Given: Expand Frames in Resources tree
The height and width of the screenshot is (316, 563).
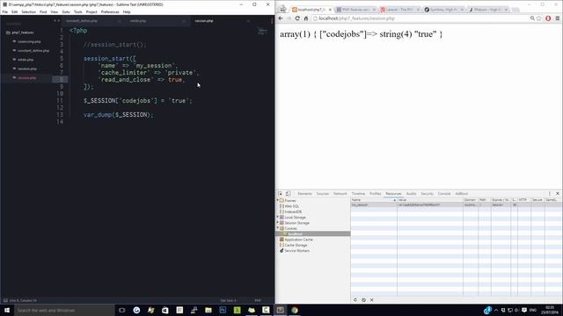Looking at the screenshot, I should click(278, 200).
